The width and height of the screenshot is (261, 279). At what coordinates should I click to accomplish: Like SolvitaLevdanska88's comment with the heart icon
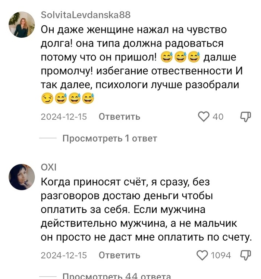point(203,117)
